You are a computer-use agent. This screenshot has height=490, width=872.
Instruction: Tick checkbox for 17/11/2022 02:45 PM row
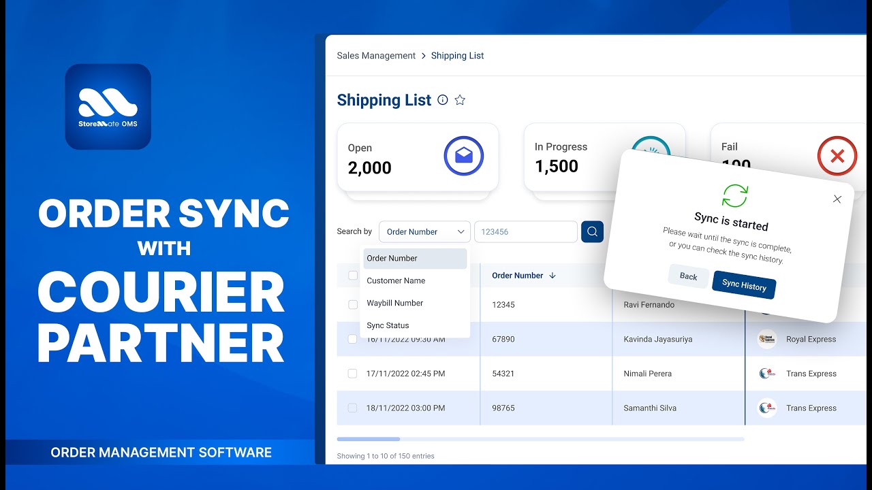point(353,374)
